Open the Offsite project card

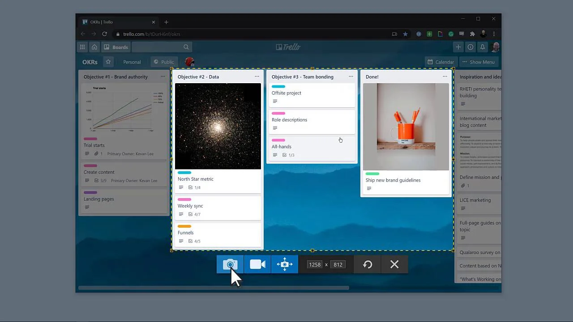(312, 95)
